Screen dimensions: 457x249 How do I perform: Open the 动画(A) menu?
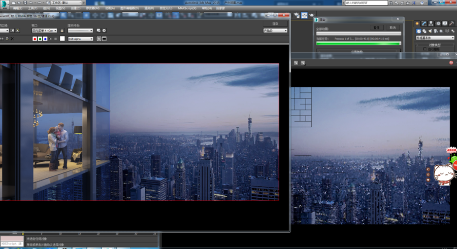coord(110,8)
